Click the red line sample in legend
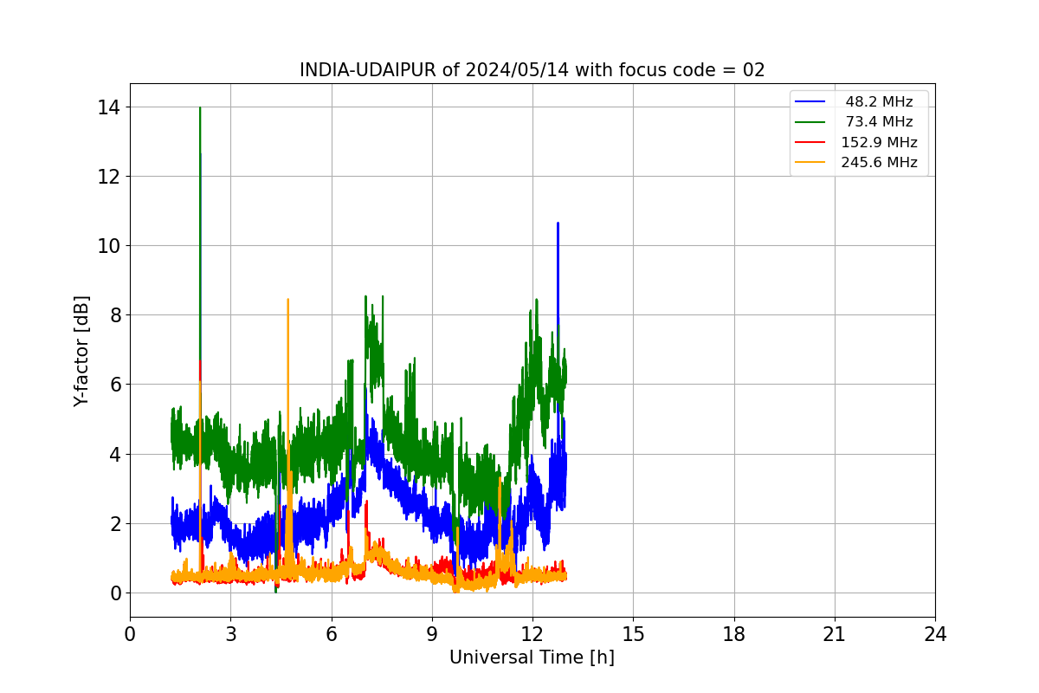 point(810,142)
